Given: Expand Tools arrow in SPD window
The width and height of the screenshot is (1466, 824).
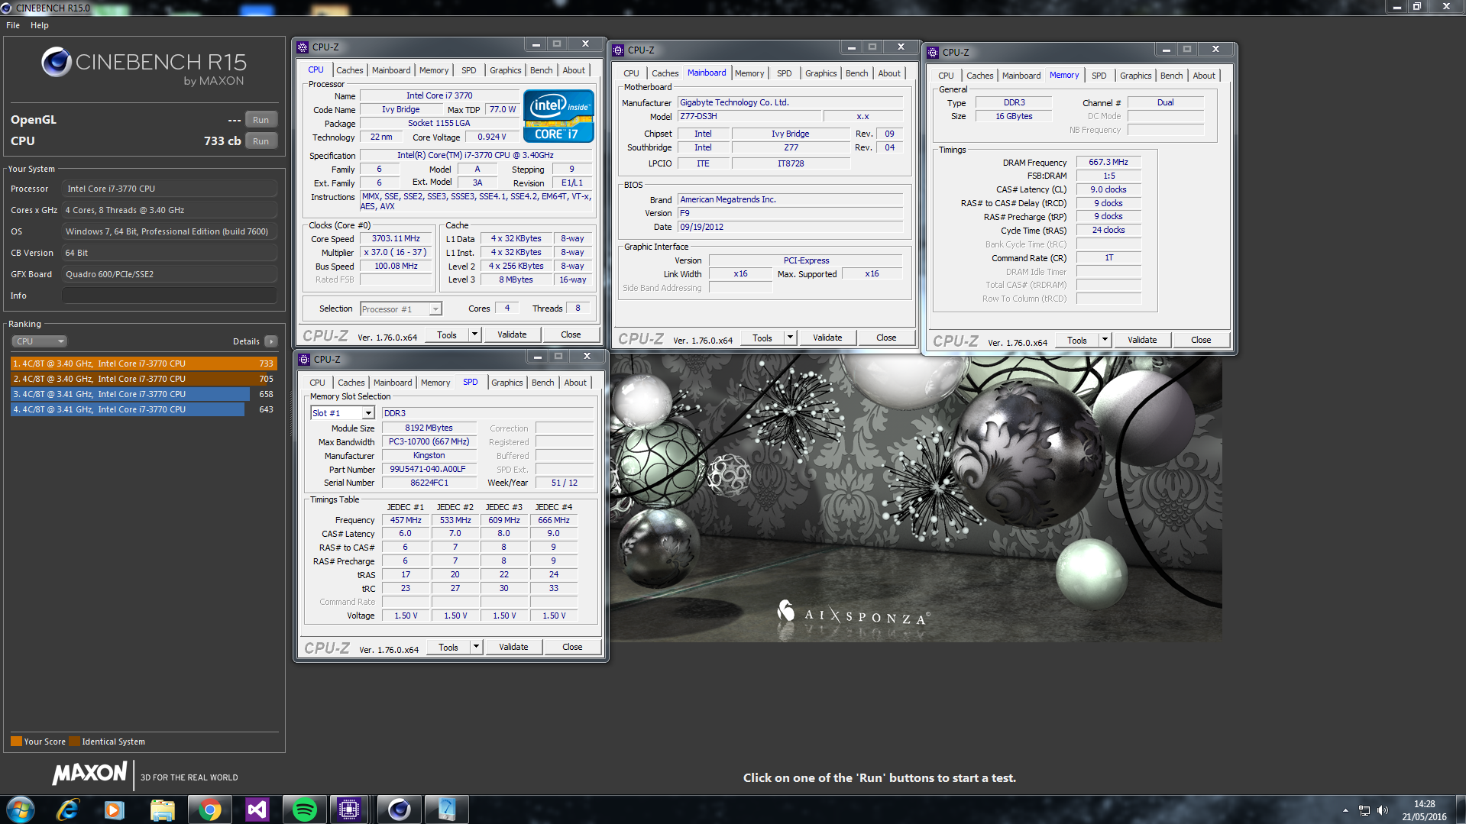Looking at the screenshot, I should coord(476,647).
